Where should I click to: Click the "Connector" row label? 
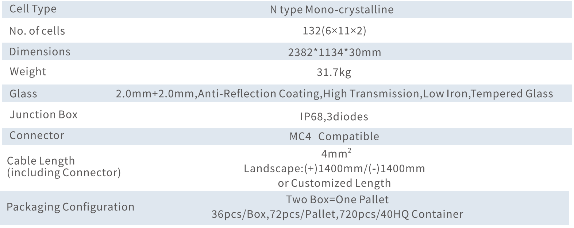pos(36,135)
